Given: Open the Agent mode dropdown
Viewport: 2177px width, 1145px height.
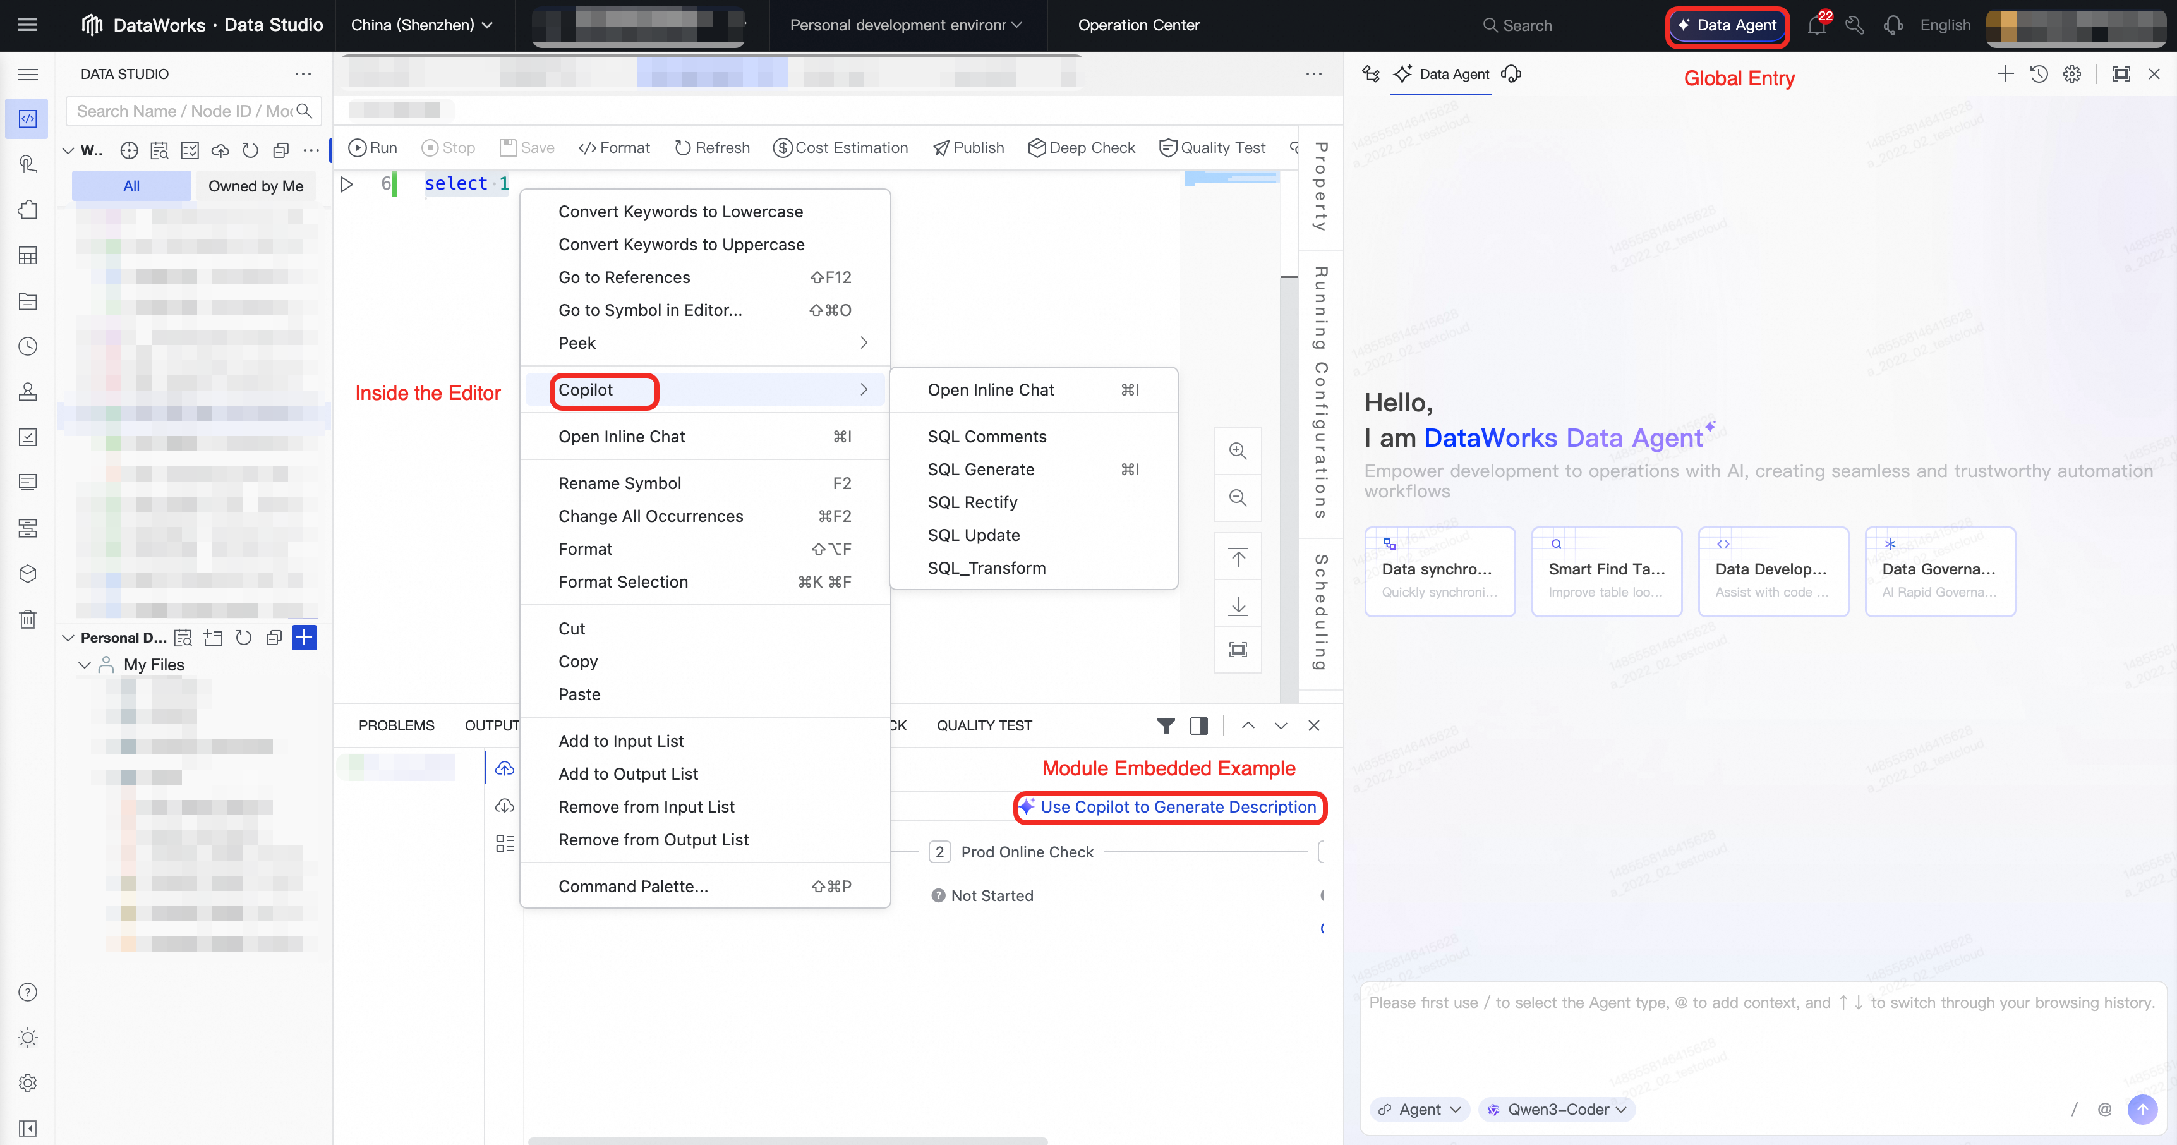Looking at the screenshot, I should [1420, 1108].
